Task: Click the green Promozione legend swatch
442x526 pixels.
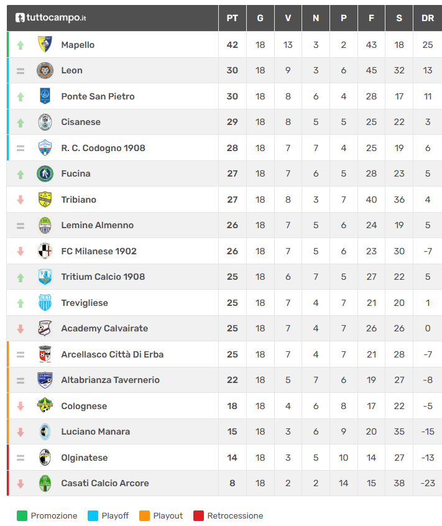Action: pos(22,515)
